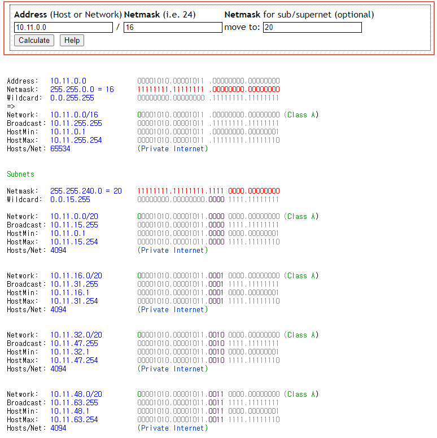
Task: Select HostMax value 10.11.47.254
Action: point(74,360)
